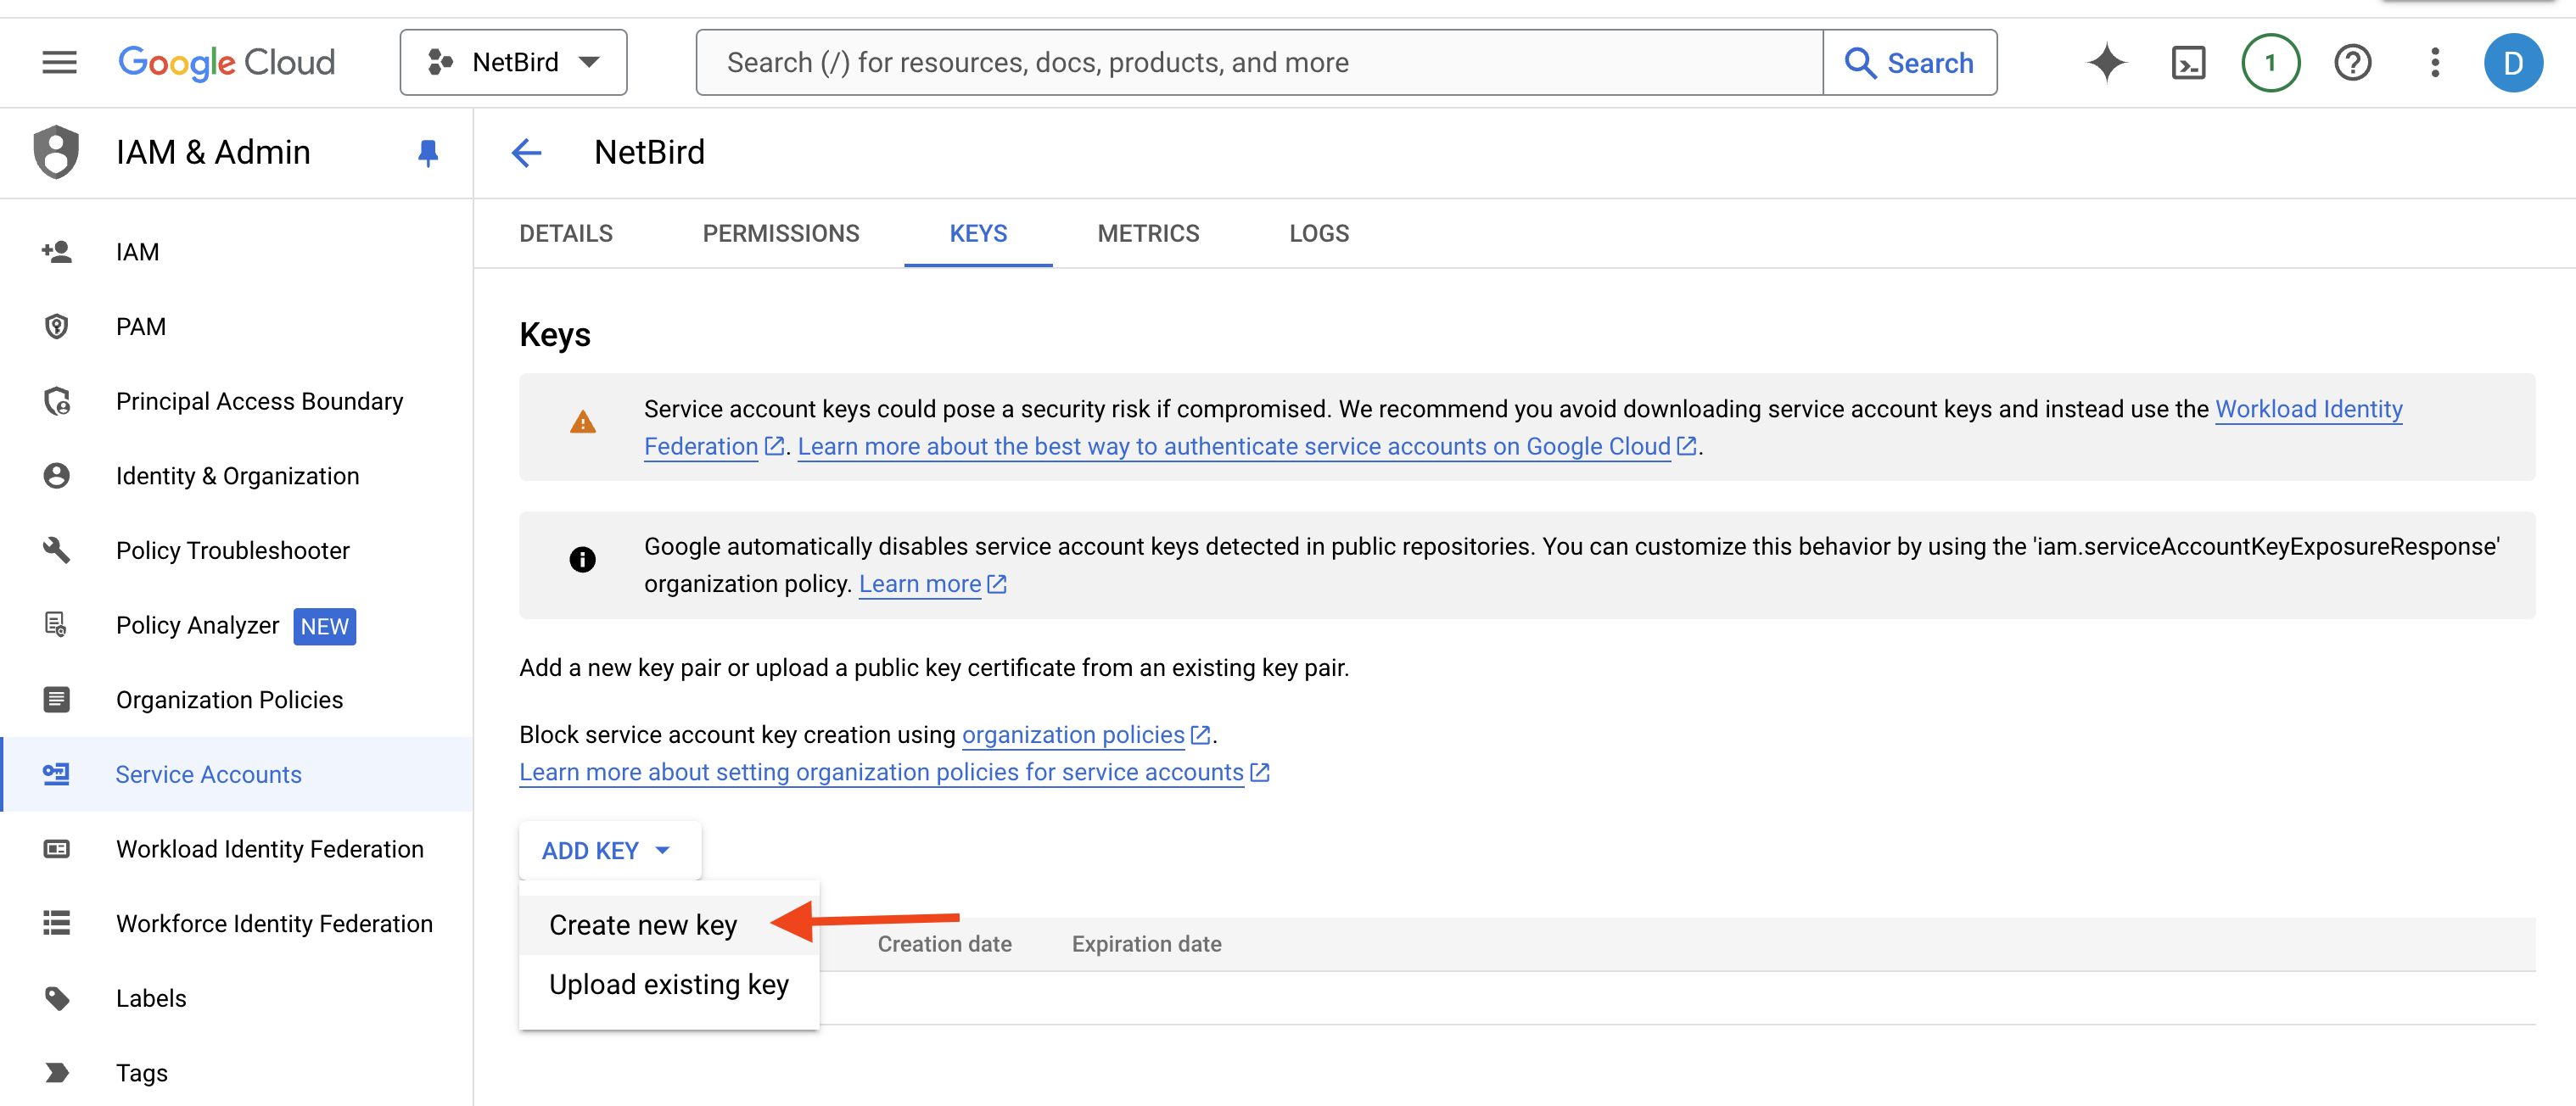This screenshot has height=1106, width=2576.
Task: Activate Cloud Shell terminal
Action: (x=2189, y=62)
